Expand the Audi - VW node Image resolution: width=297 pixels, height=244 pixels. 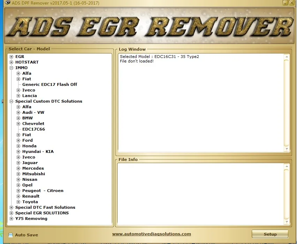click(18, 112)
